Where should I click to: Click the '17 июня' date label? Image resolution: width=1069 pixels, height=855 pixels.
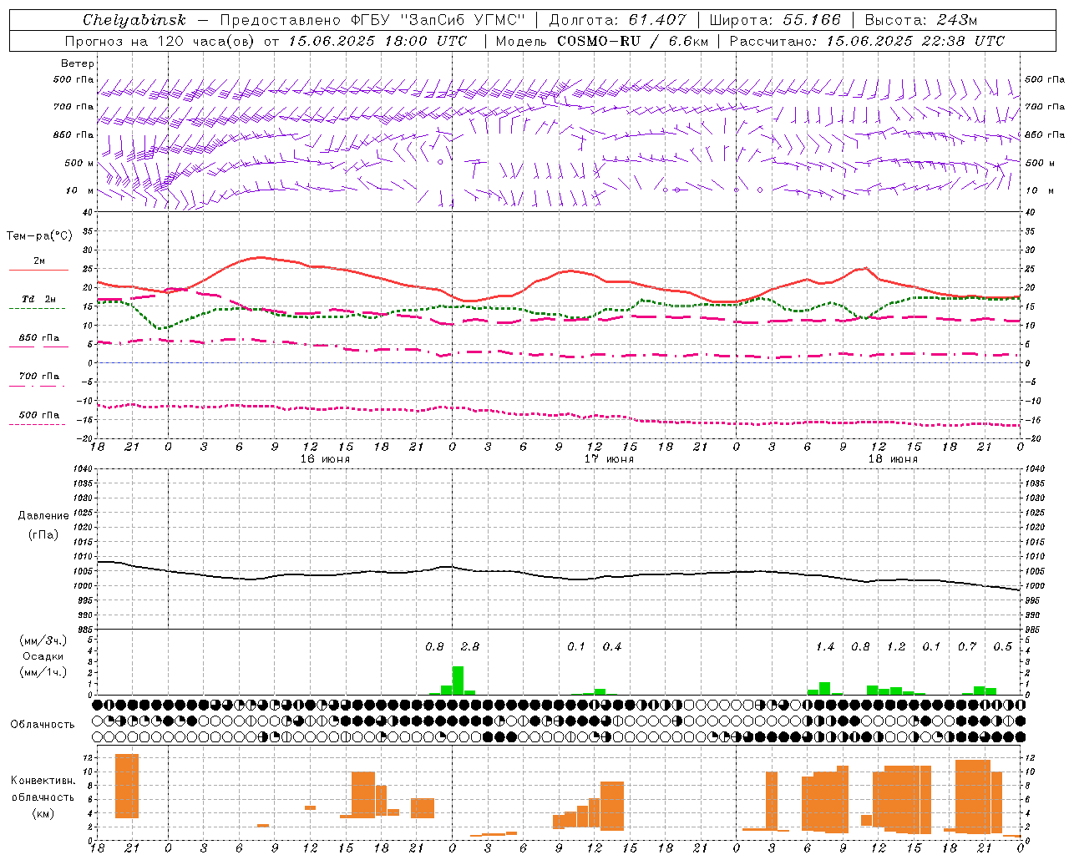(609, 459)
